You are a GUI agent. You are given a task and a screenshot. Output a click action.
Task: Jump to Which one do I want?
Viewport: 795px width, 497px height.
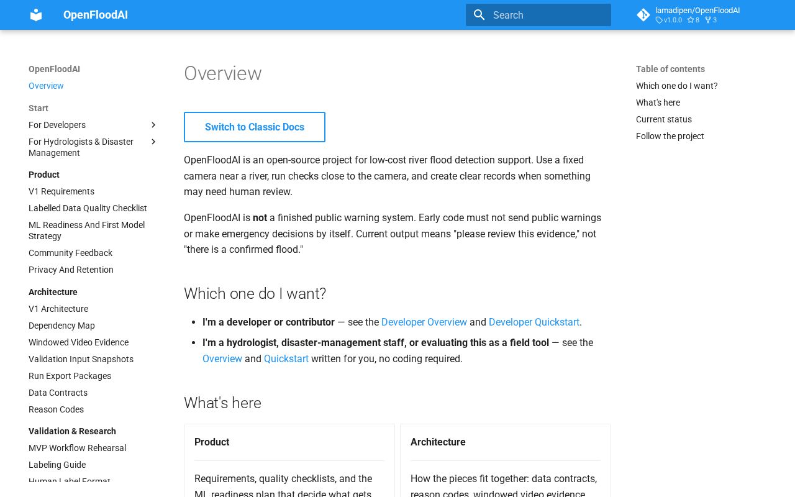coord(676,86)
